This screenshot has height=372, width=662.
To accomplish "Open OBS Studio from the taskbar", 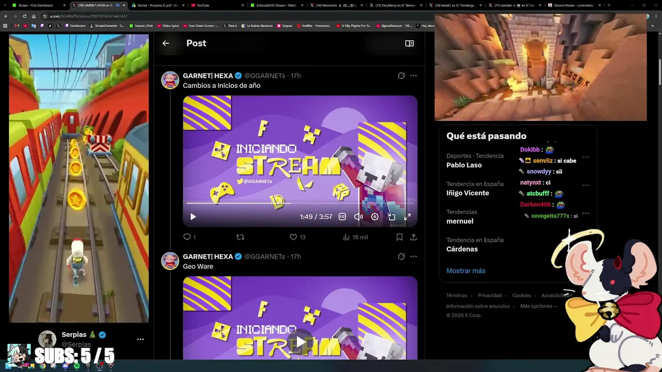I will click(99, 366).
